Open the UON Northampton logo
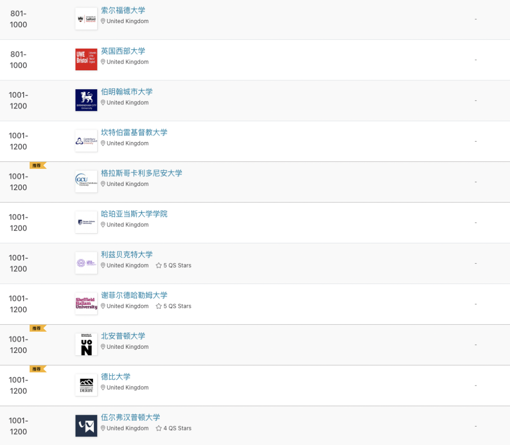Image resolution: width=510 pixels, height=445 pixels. 86,344
